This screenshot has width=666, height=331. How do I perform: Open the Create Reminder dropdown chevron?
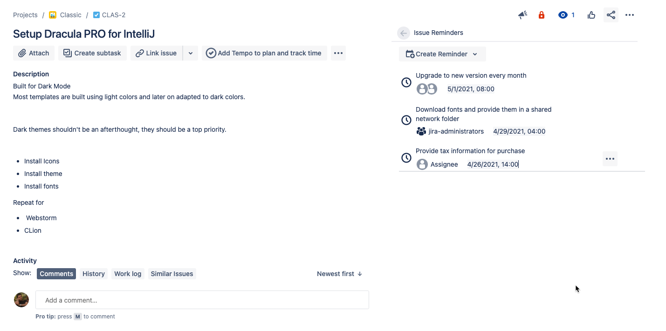coord(475,54)
